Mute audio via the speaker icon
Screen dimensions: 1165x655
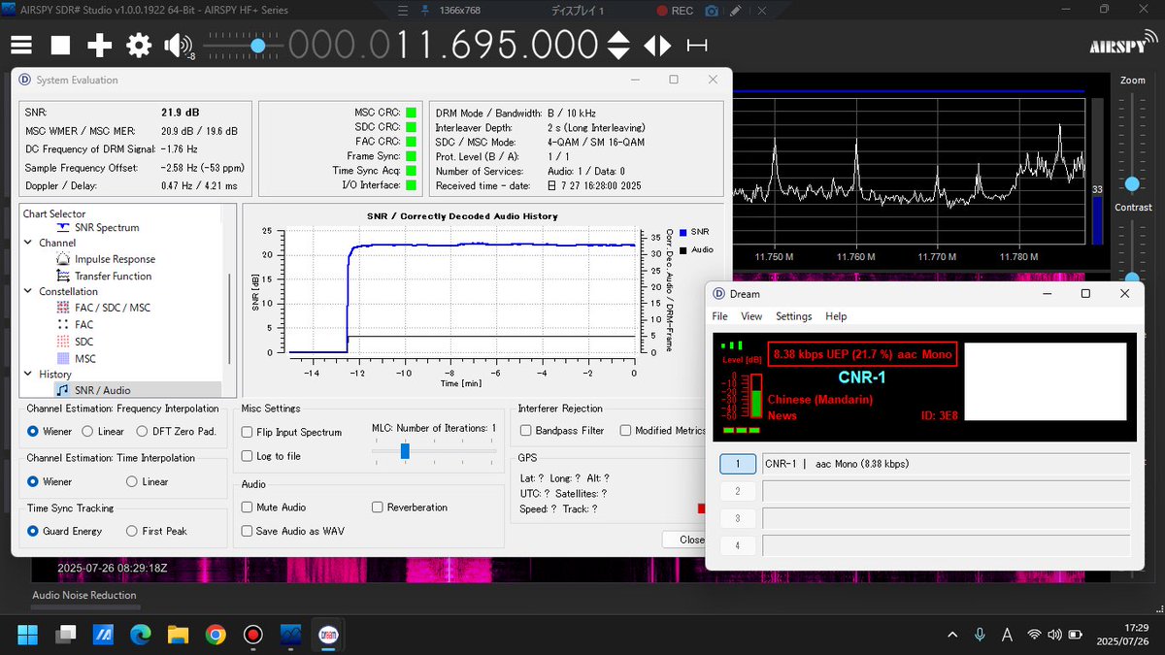pyautogui.click(x=179, y=46)
